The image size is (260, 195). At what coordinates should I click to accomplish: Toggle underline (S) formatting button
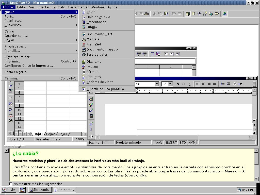[189, 84]
